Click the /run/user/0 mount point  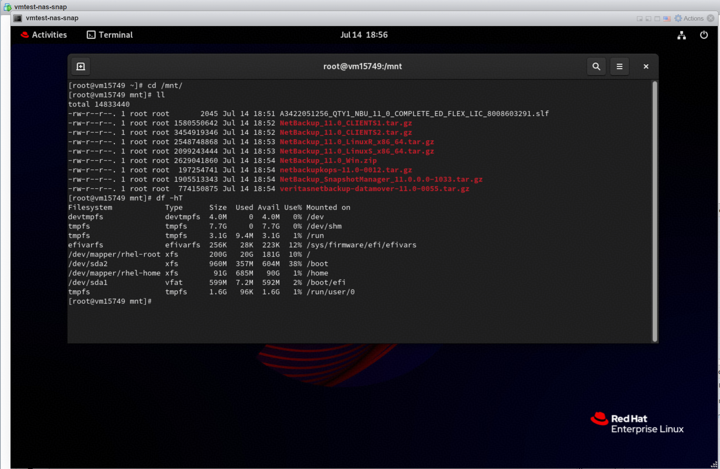point(330,292)
